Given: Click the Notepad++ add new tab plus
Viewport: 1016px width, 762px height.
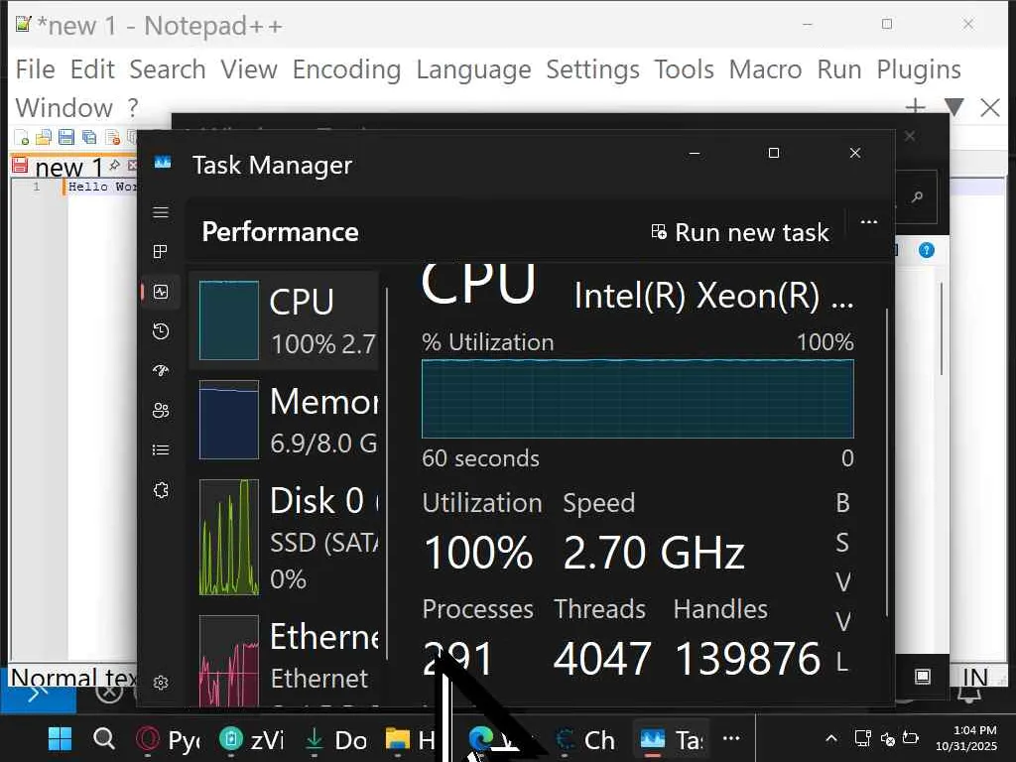Looking at the screenshot, I should coord(915,107).
